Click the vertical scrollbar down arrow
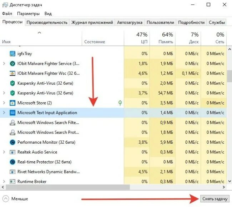232x207 pixels. pyautogui.click(x=230, y=181)
